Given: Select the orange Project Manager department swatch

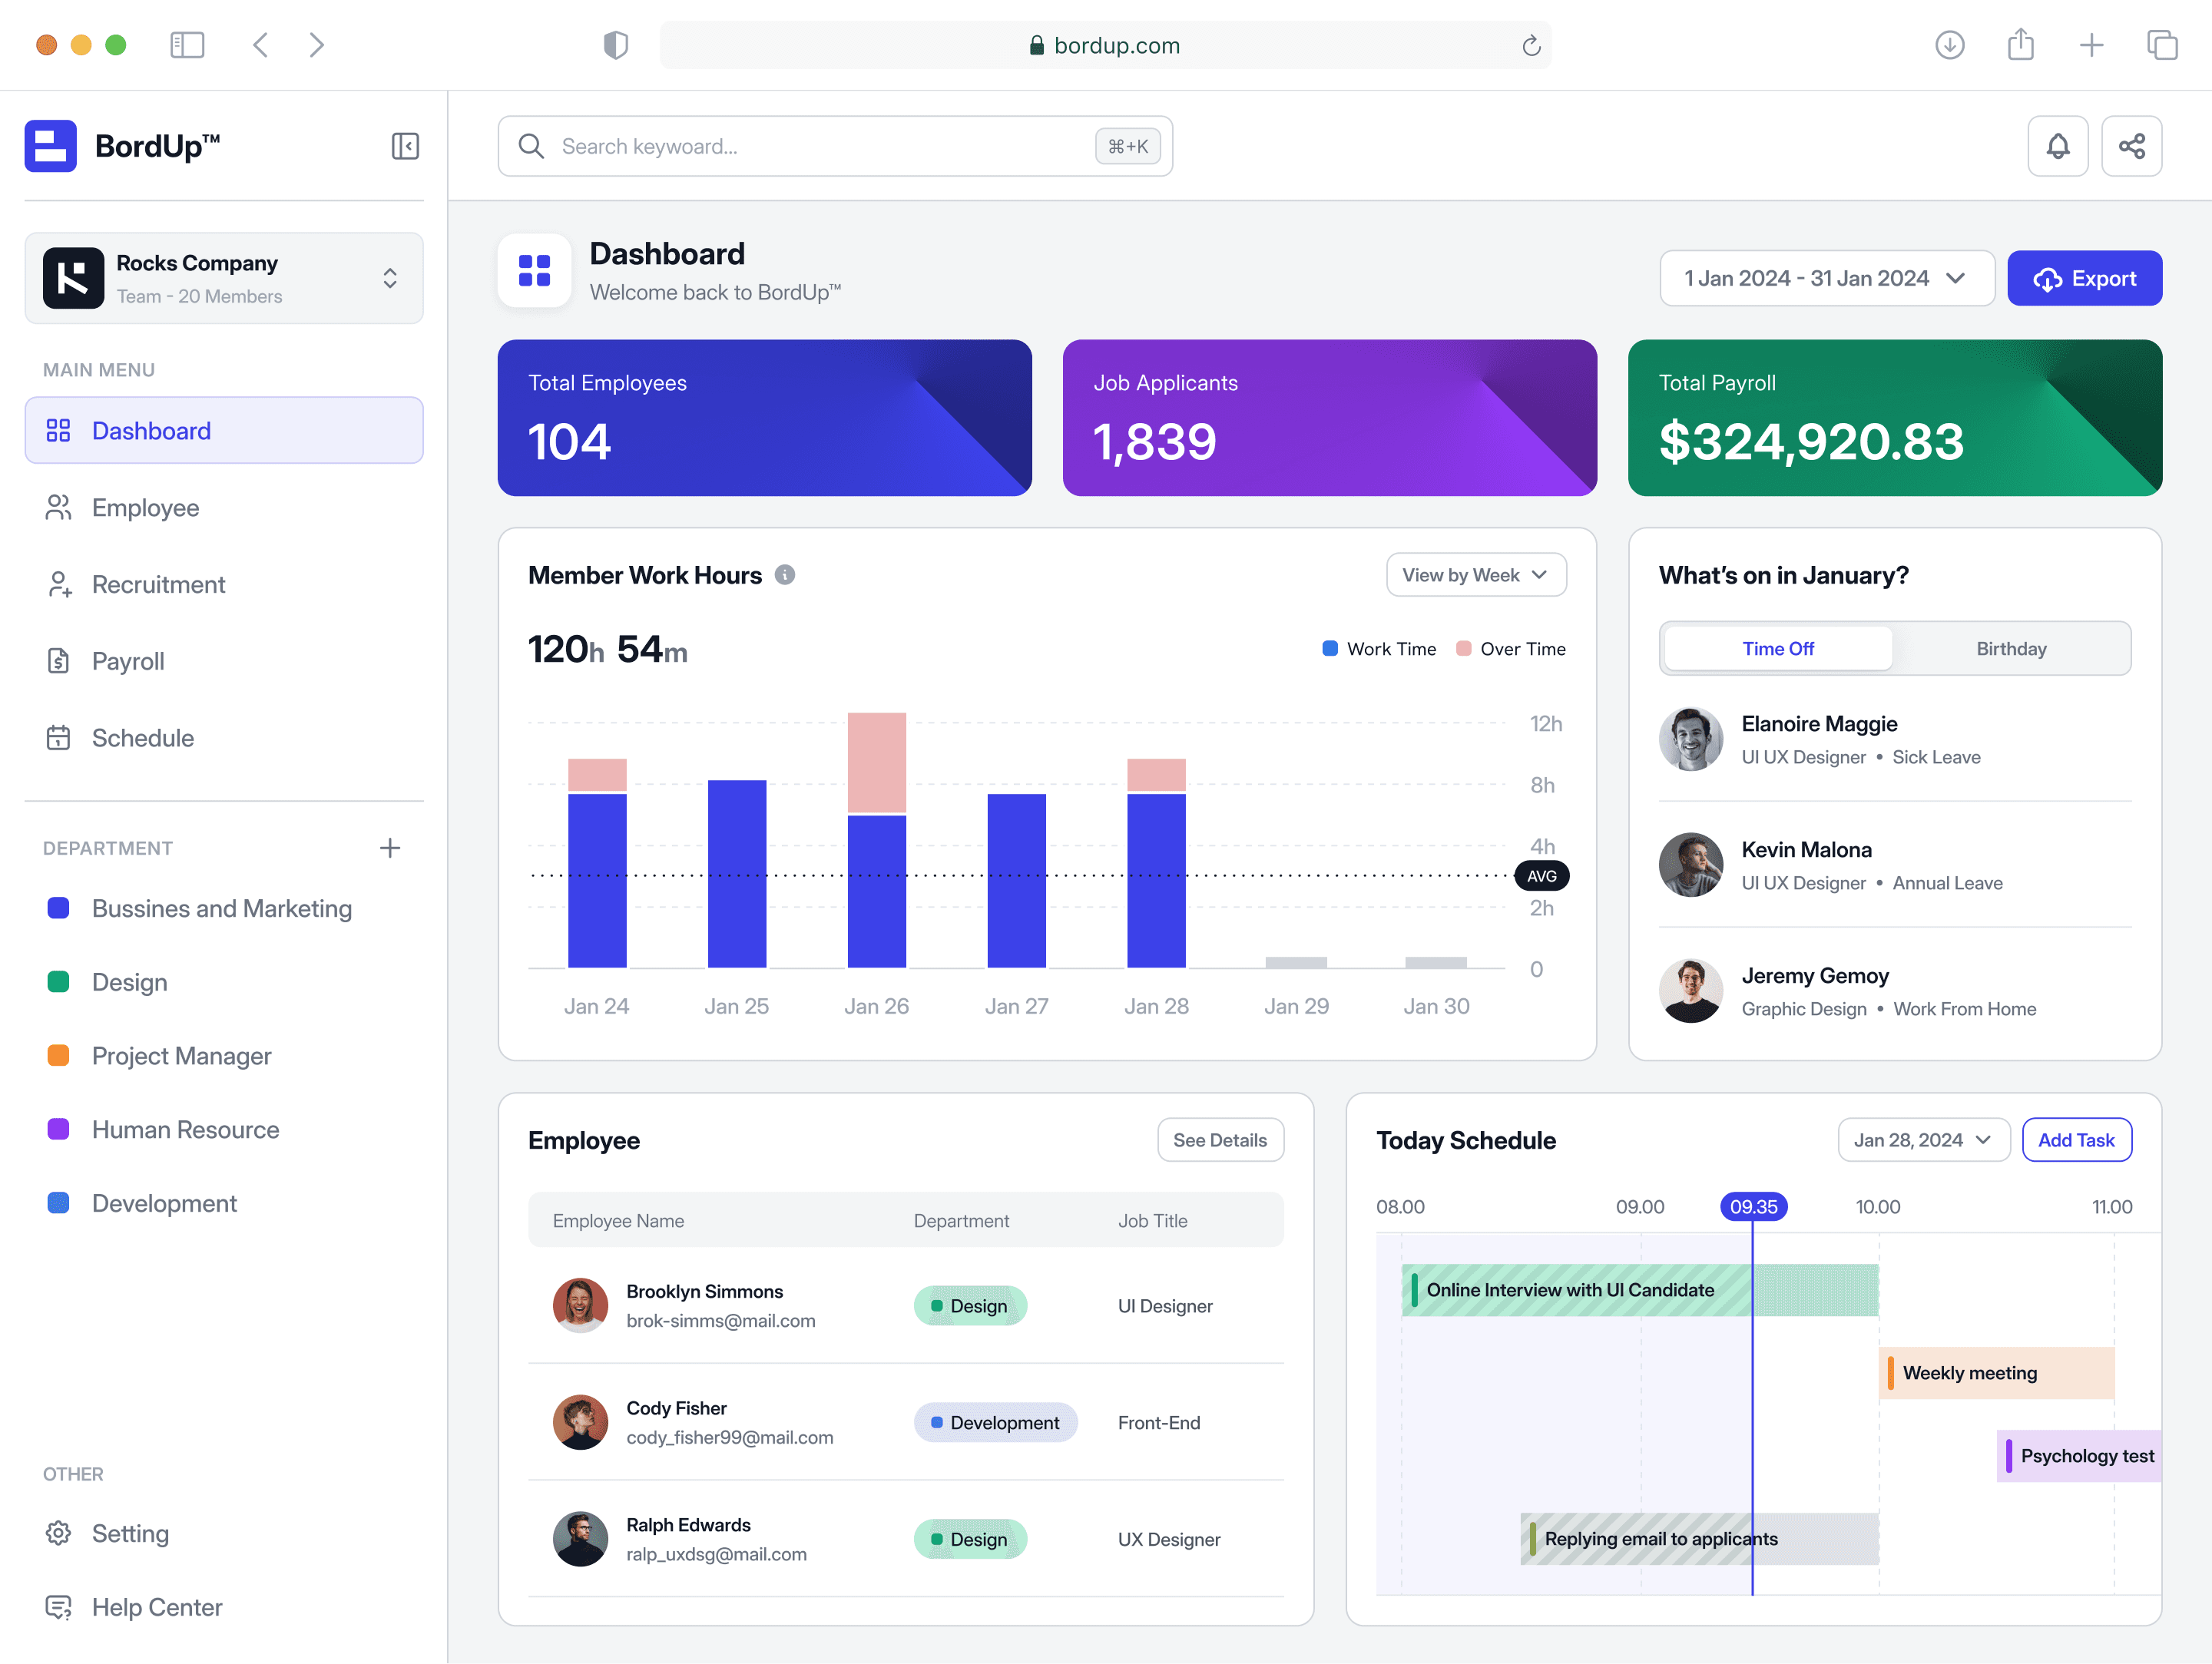Looking at the screenshot, I should tap(59, 1056).
